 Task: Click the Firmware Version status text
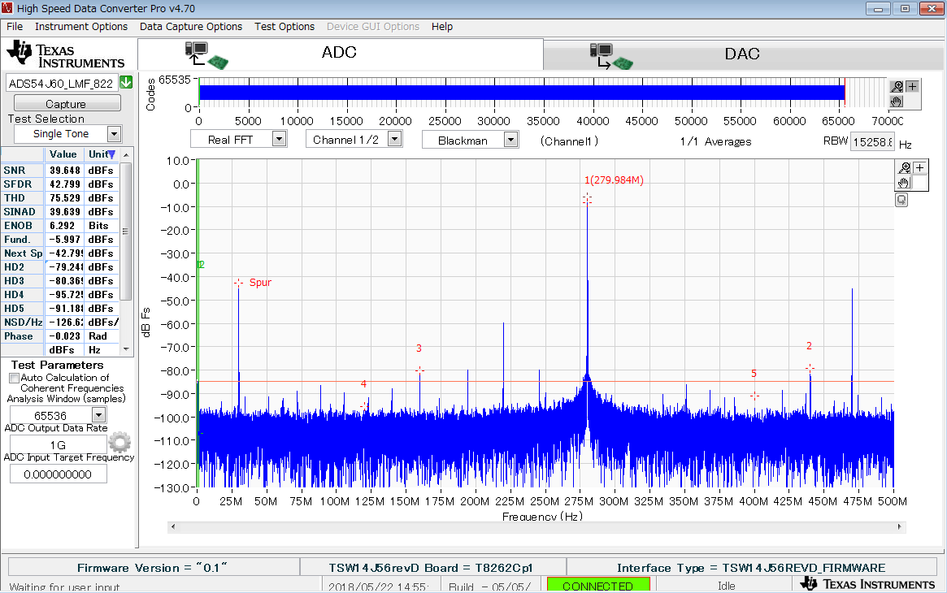[x=152, y=568]
